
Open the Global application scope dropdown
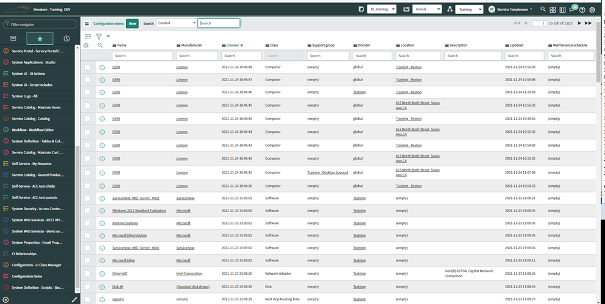(x=426, y=9)
